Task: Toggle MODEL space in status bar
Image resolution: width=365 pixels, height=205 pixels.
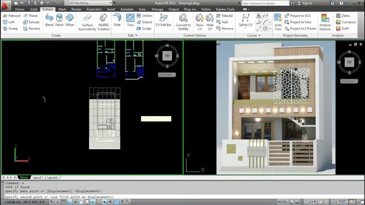Action: pyautogui.click(x=283, y=202)
